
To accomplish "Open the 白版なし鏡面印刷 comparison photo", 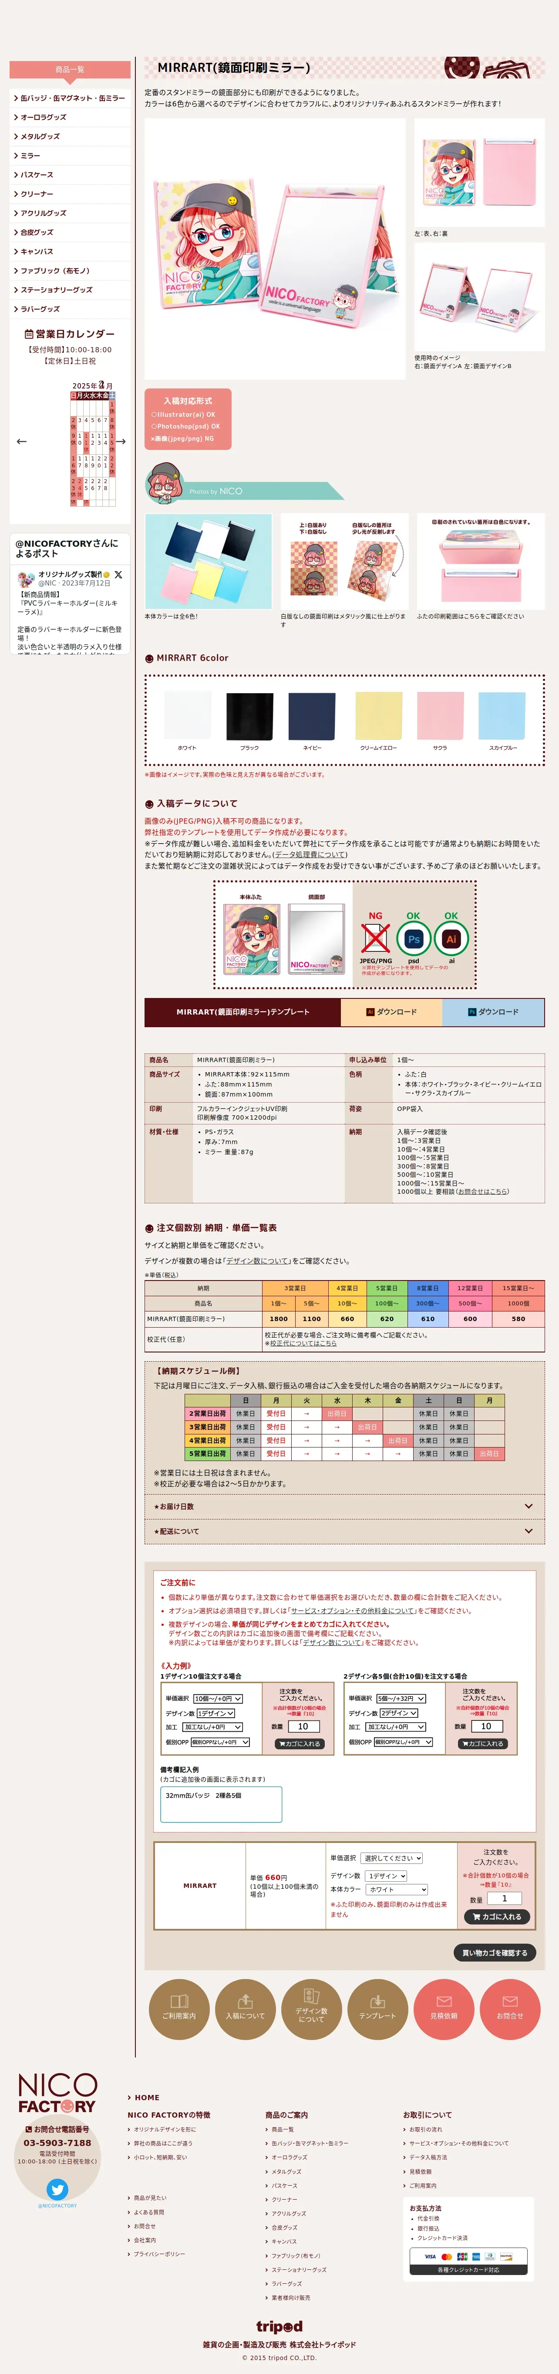I will (x=343, y=562).
